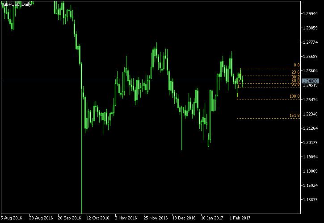Image resolution: width=324 pixels, height=223 pixels.
Task: Click the 1.18009 price axis label
Action: point(310,171)
